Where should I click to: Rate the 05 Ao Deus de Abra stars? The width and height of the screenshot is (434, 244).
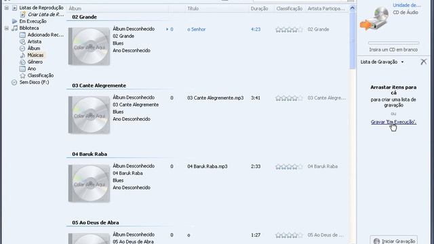coord(290,235)
